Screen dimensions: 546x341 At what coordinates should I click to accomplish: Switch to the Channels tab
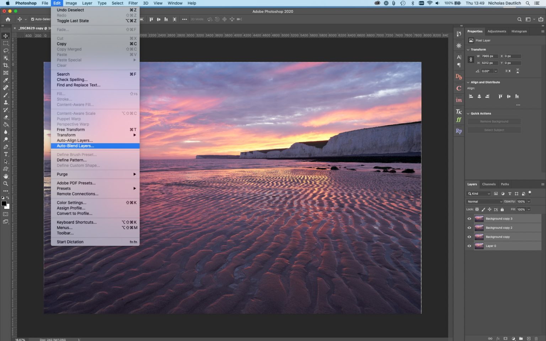(489, 184)
